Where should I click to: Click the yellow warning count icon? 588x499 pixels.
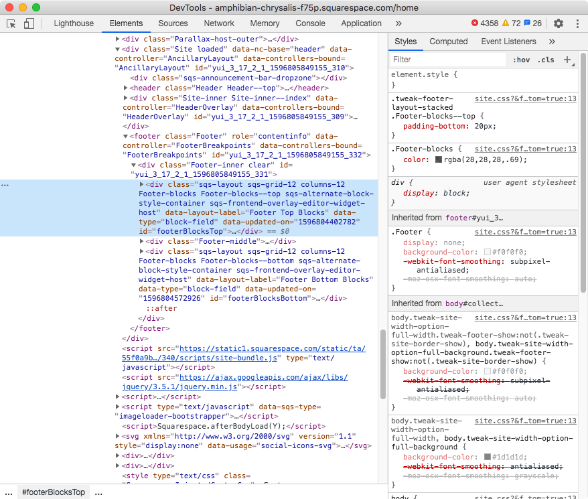click(x=506, y=23)
